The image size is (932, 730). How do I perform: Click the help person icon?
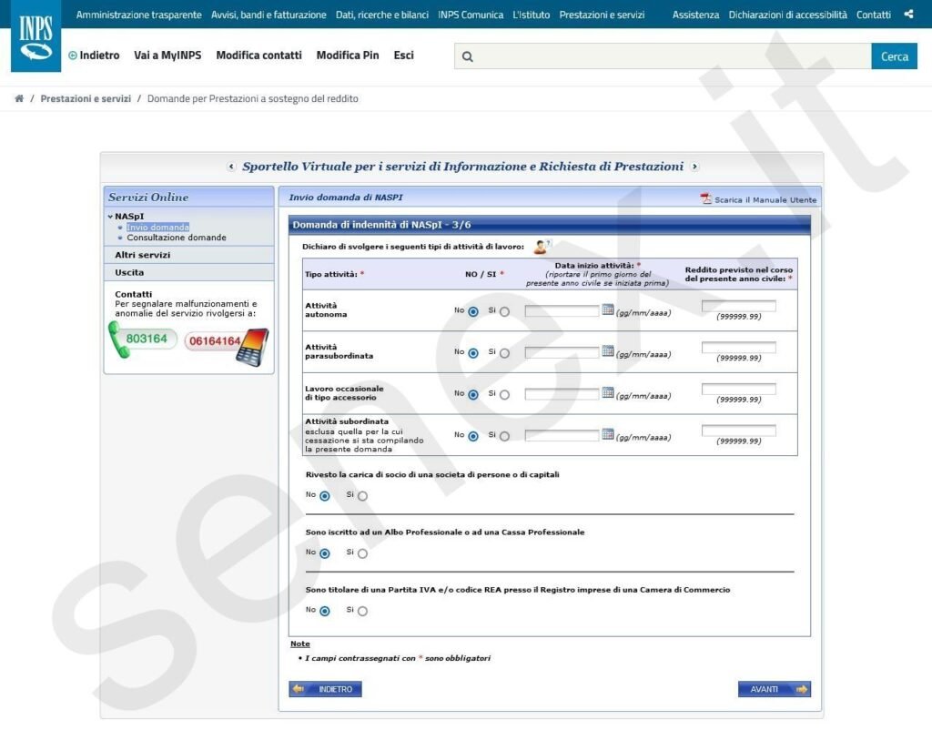pos(542,247)
